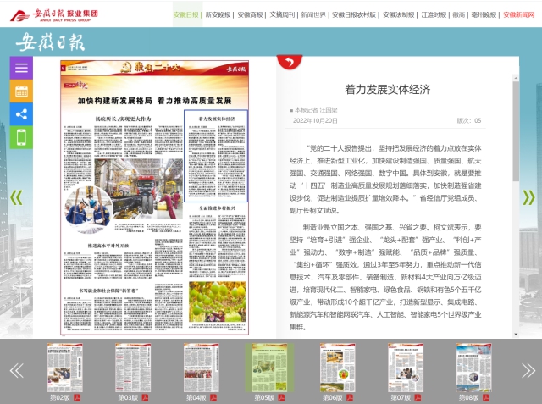Viewport: 542px width, 404px height.
Task: Download PDF icon for 第02版
Action: click(76, 396)
